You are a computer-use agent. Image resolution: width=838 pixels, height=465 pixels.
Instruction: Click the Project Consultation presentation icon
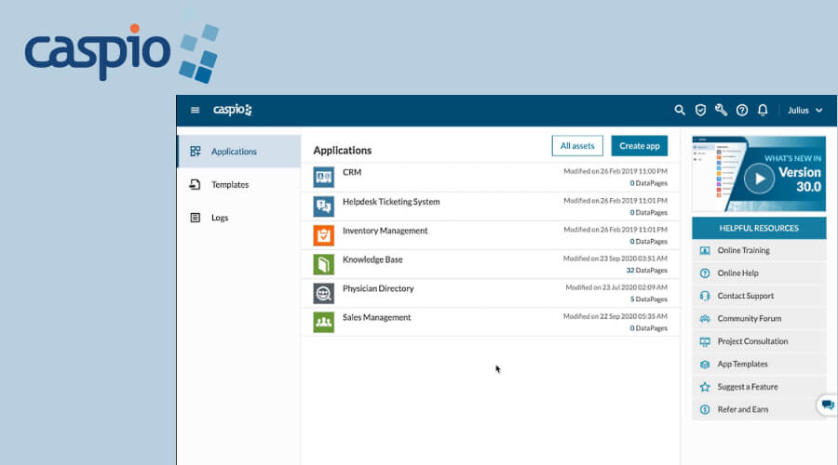(x=705, y=341)
